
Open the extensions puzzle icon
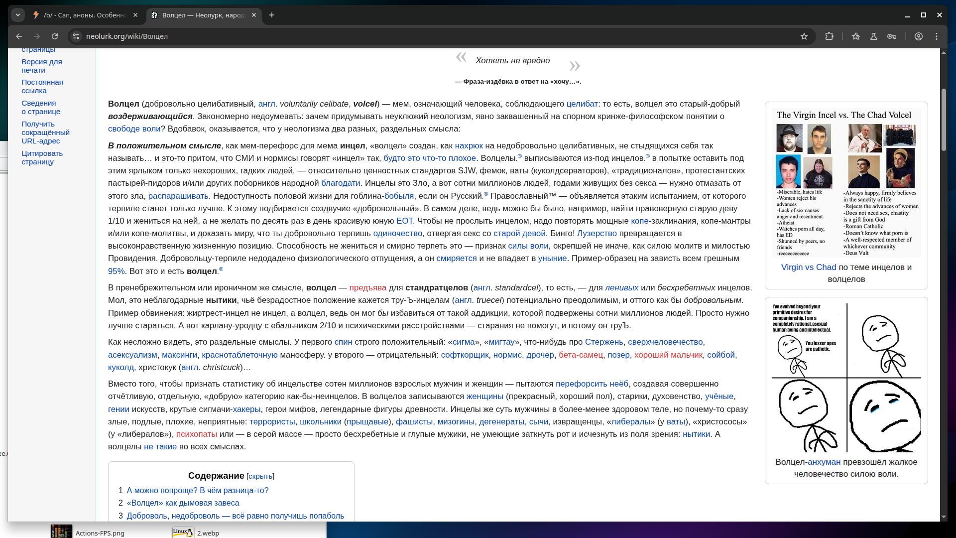(x=829, y=36)
